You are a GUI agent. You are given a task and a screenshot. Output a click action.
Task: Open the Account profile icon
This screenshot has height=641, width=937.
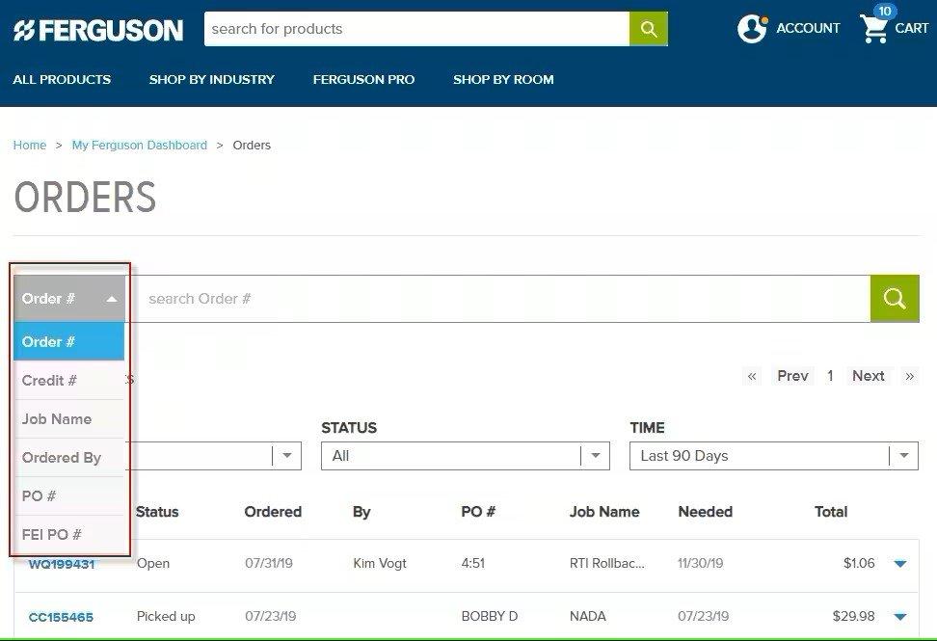tap(752, 28)
